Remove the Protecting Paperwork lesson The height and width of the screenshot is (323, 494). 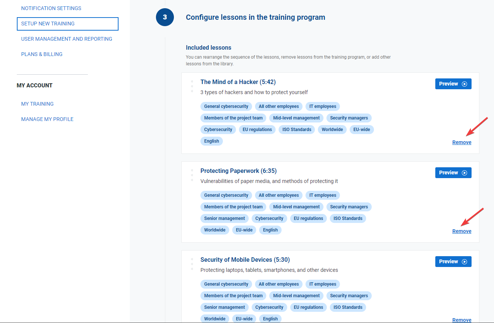(461, 231)
